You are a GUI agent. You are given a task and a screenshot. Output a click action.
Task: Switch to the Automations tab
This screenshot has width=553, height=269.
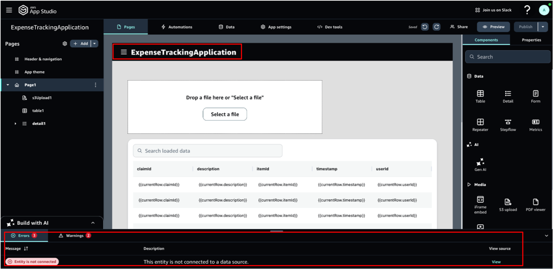pos(177,27)
